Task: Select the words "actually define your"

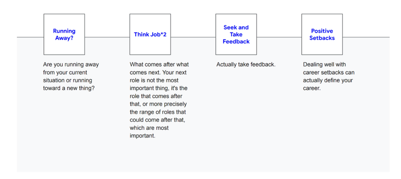Action: click(328, 80)
